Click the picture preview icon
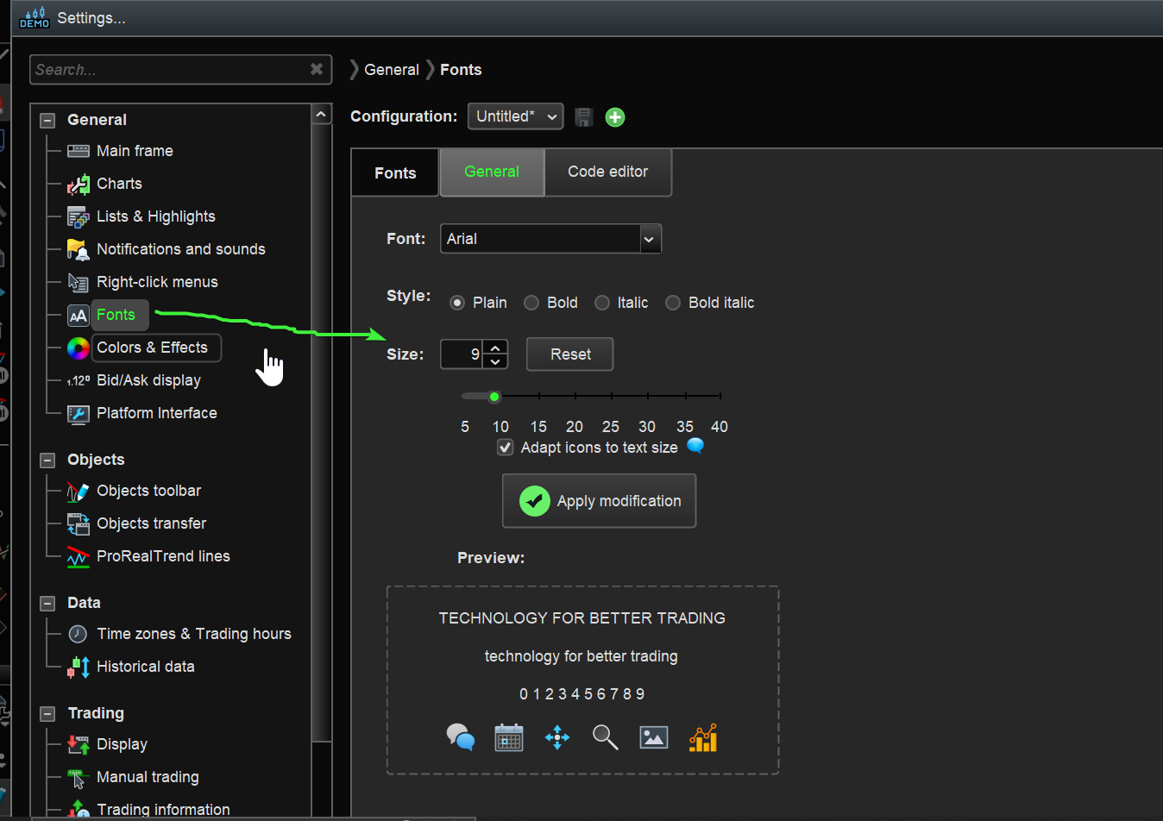 654,737
